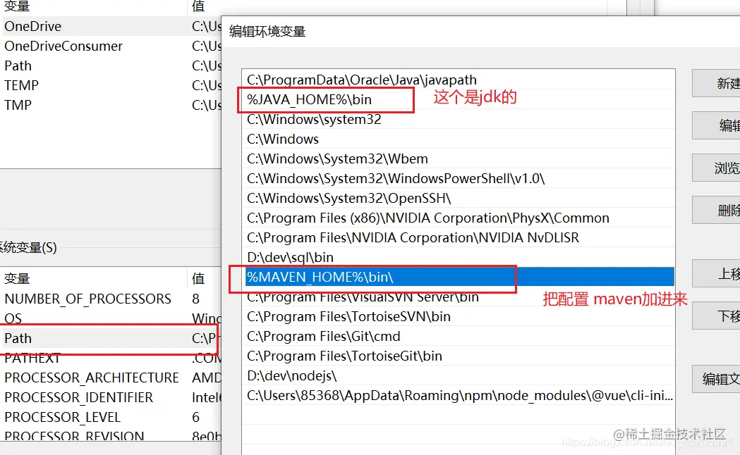Select the TMP user variable row
The width and height of the screenshot is (740, 455).
[x=111, y=106]
